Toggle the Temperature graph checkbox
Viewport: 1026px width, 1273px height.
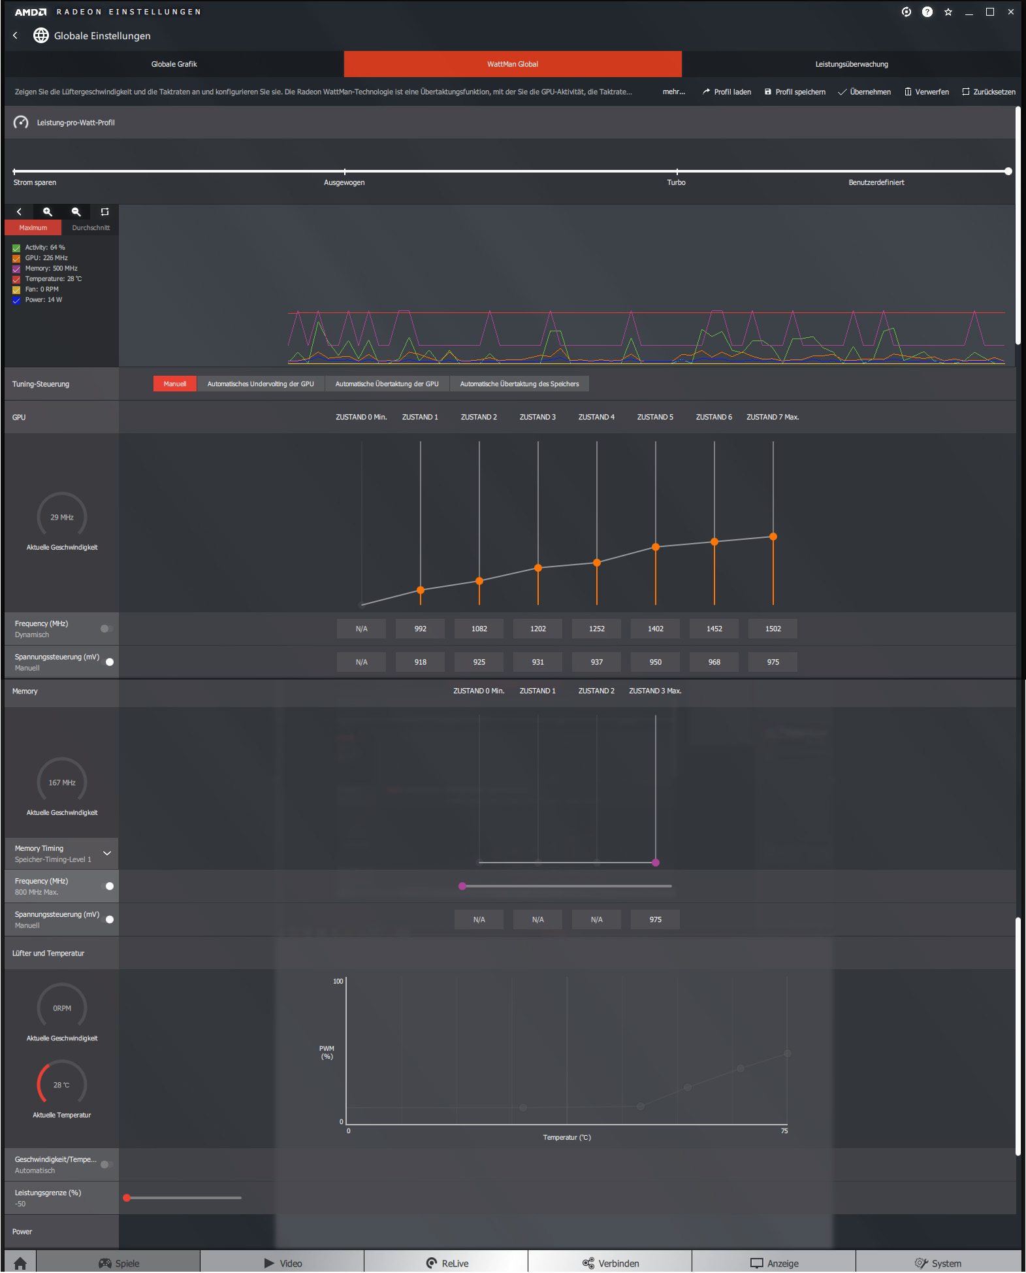click(x=16, y=279)
